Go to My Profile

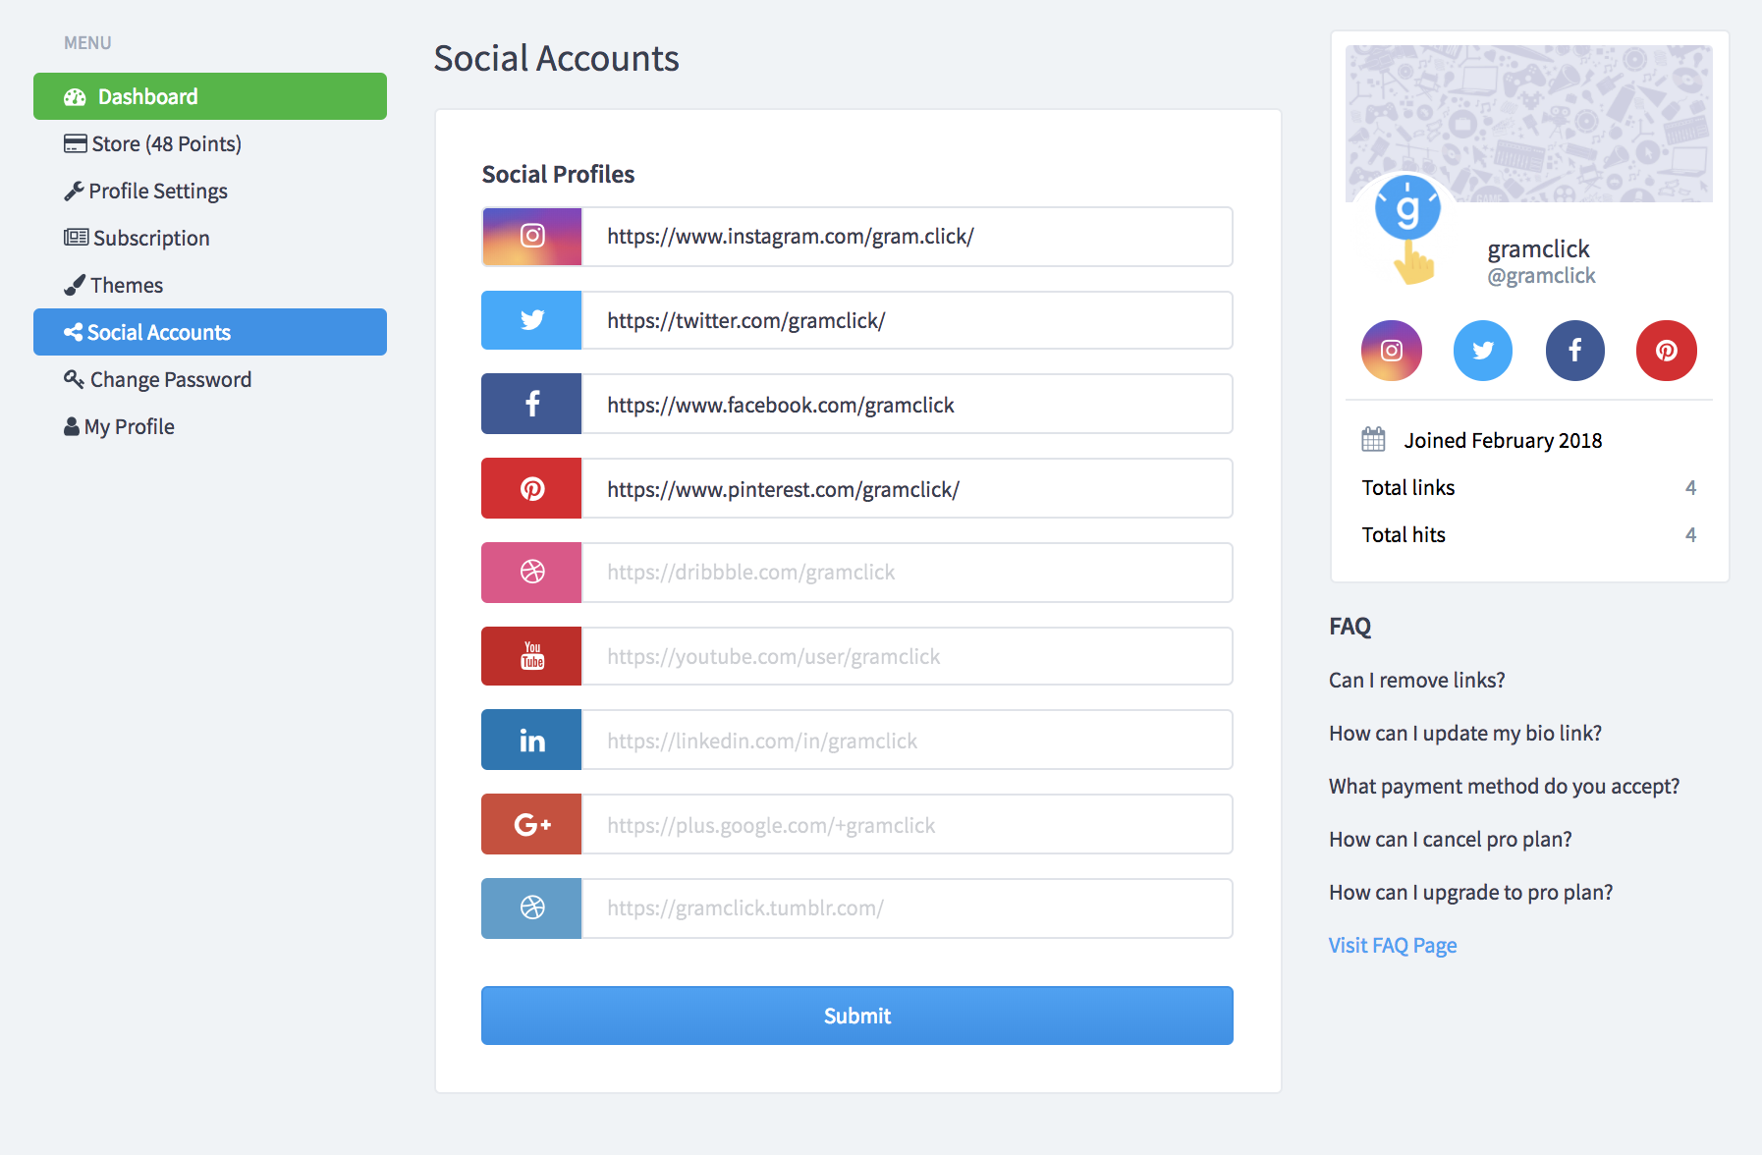[210, 426]
